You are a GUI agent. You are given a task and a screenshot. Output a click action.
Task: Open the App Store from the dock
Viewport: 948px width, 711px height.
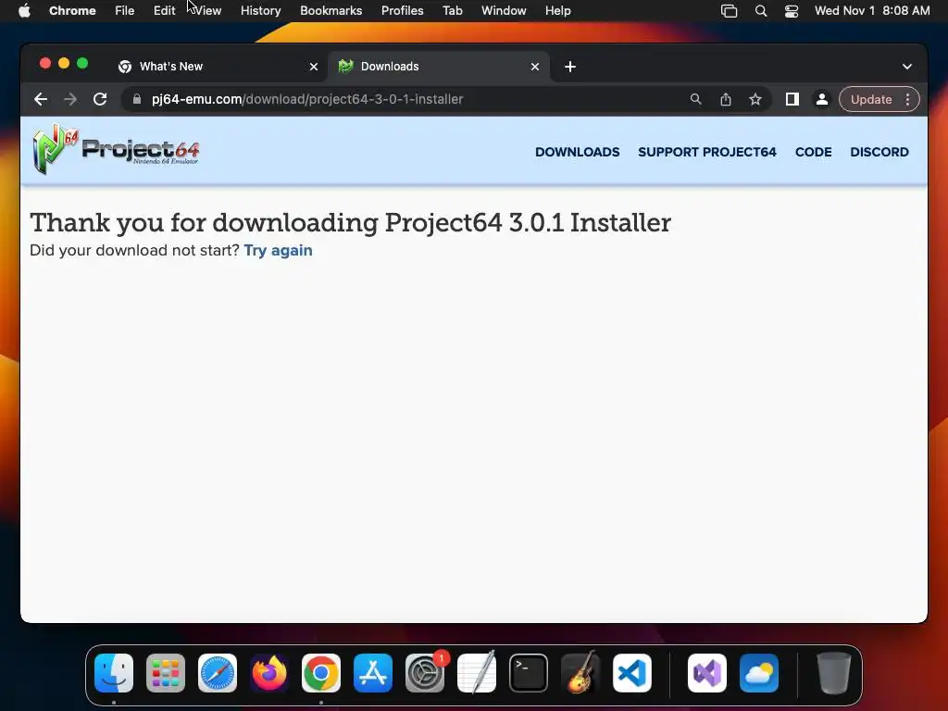(373, 673)
